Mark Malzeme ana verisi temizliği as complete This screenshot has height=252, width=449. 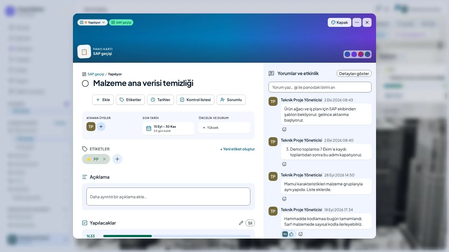pos(85,83)
